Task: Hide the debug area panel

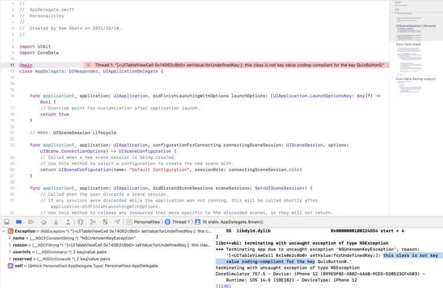Action: click(7, 222)
